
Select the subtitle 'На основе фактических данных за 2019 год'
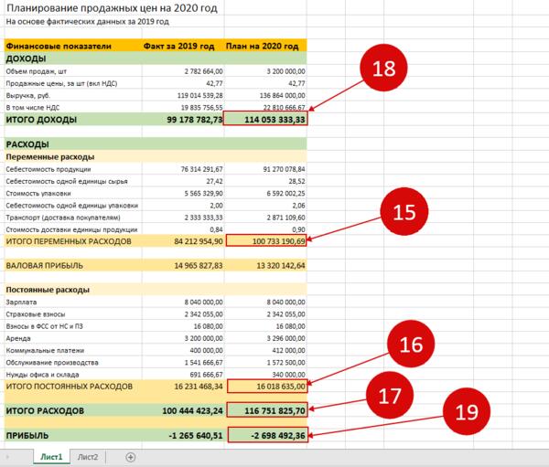coord(88,21)
